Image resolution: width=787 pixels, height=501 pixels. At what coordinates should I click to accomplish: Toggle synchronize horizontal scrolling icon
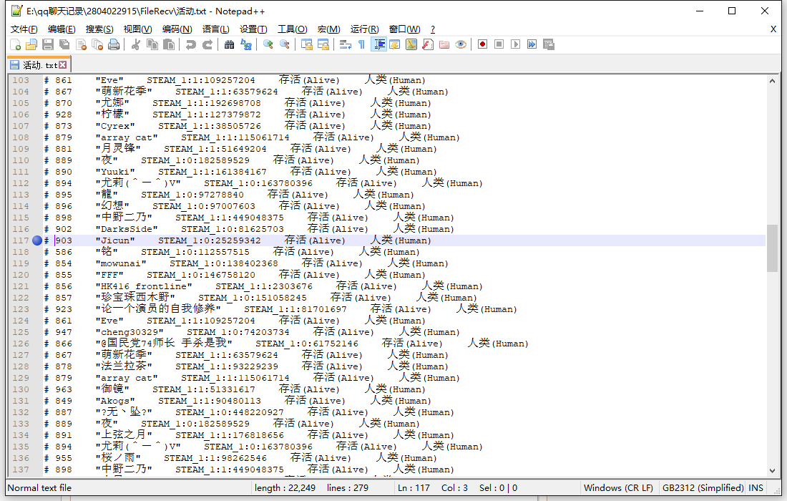[x=323, y=44]
